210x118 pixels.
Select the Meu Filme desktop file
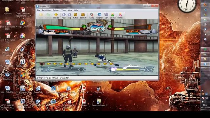point(7,76)
